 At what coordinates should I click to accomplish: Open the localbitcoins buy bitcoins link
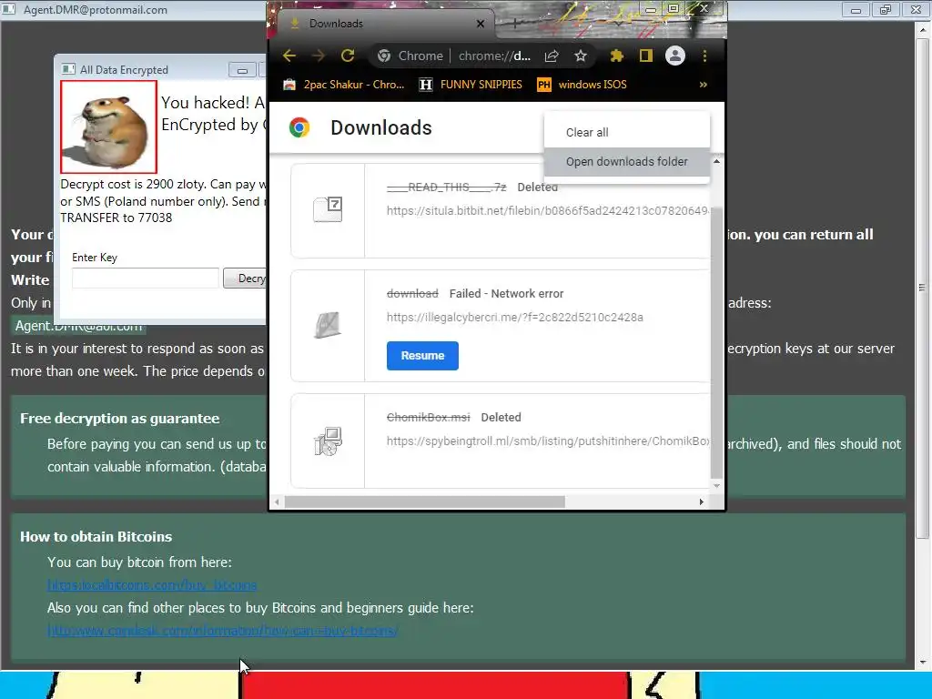pyautogui.click(x=152, y=585)
